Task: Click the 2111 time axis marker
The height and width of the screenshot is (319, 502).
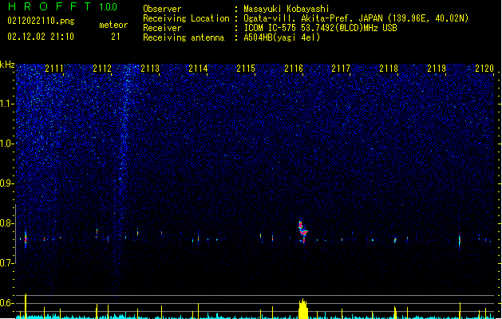Action: tap(54, 69)
